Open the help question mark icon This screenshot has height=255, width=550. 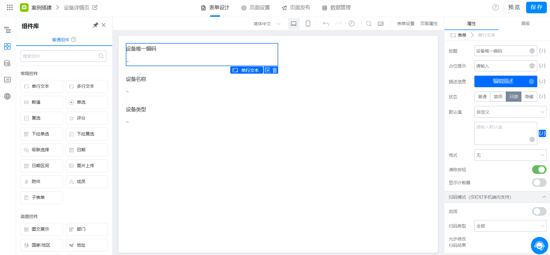pyautogui.click(x=495, y=8)
